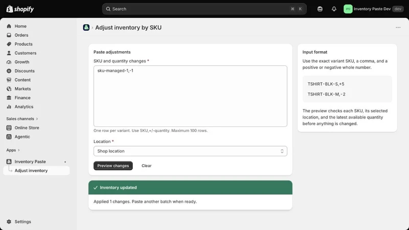Click the 'One row per variant' help text
This screenshot has width=409, height=230.
coord(150,131)
